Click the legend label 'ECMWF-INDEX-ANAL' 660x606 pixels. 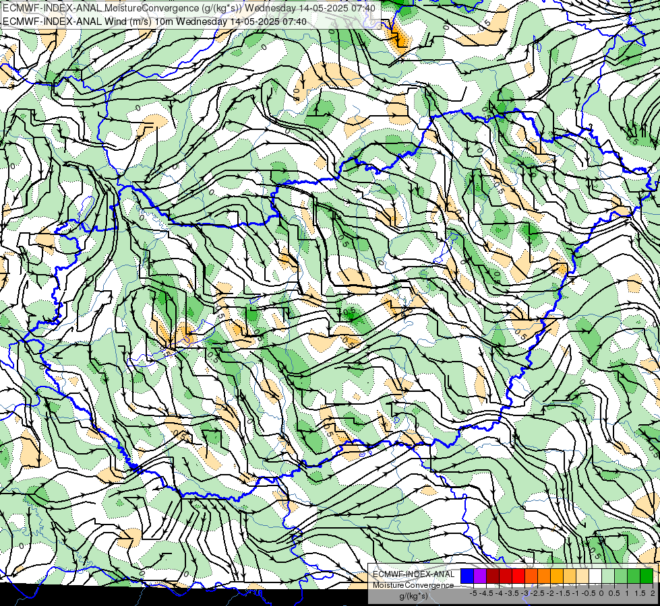[414, 574]
